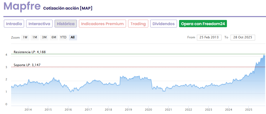
Task: Switch to the Interactiva chart tab
Action: (39, 24)
